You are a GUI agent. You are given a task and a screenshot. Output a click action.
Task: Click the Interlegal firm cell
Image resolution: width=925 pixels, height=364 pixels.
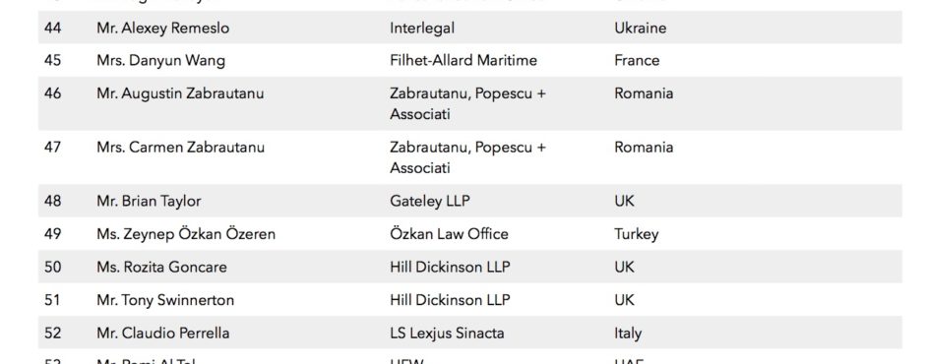click(x=422, y=29)
